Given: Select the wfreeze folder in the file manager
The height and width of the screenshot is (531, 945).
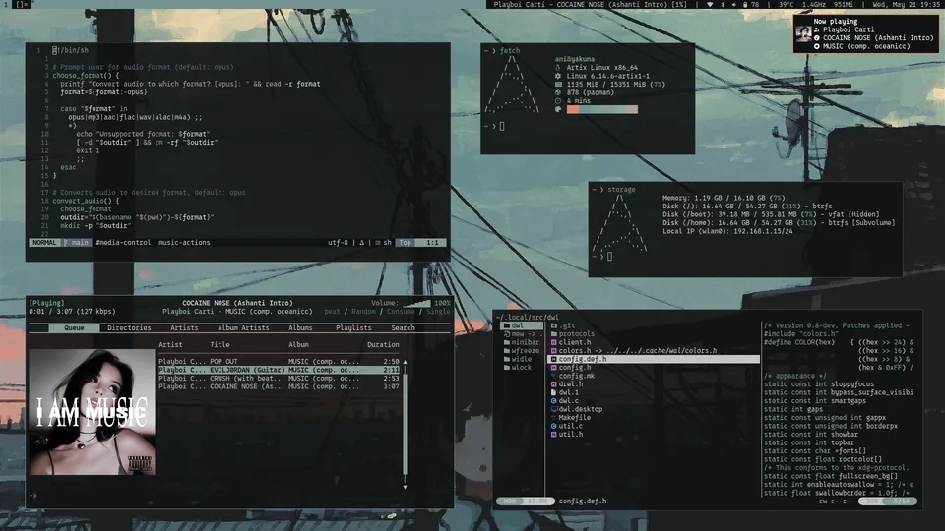Looking at the screenshot, I should 522,351.
